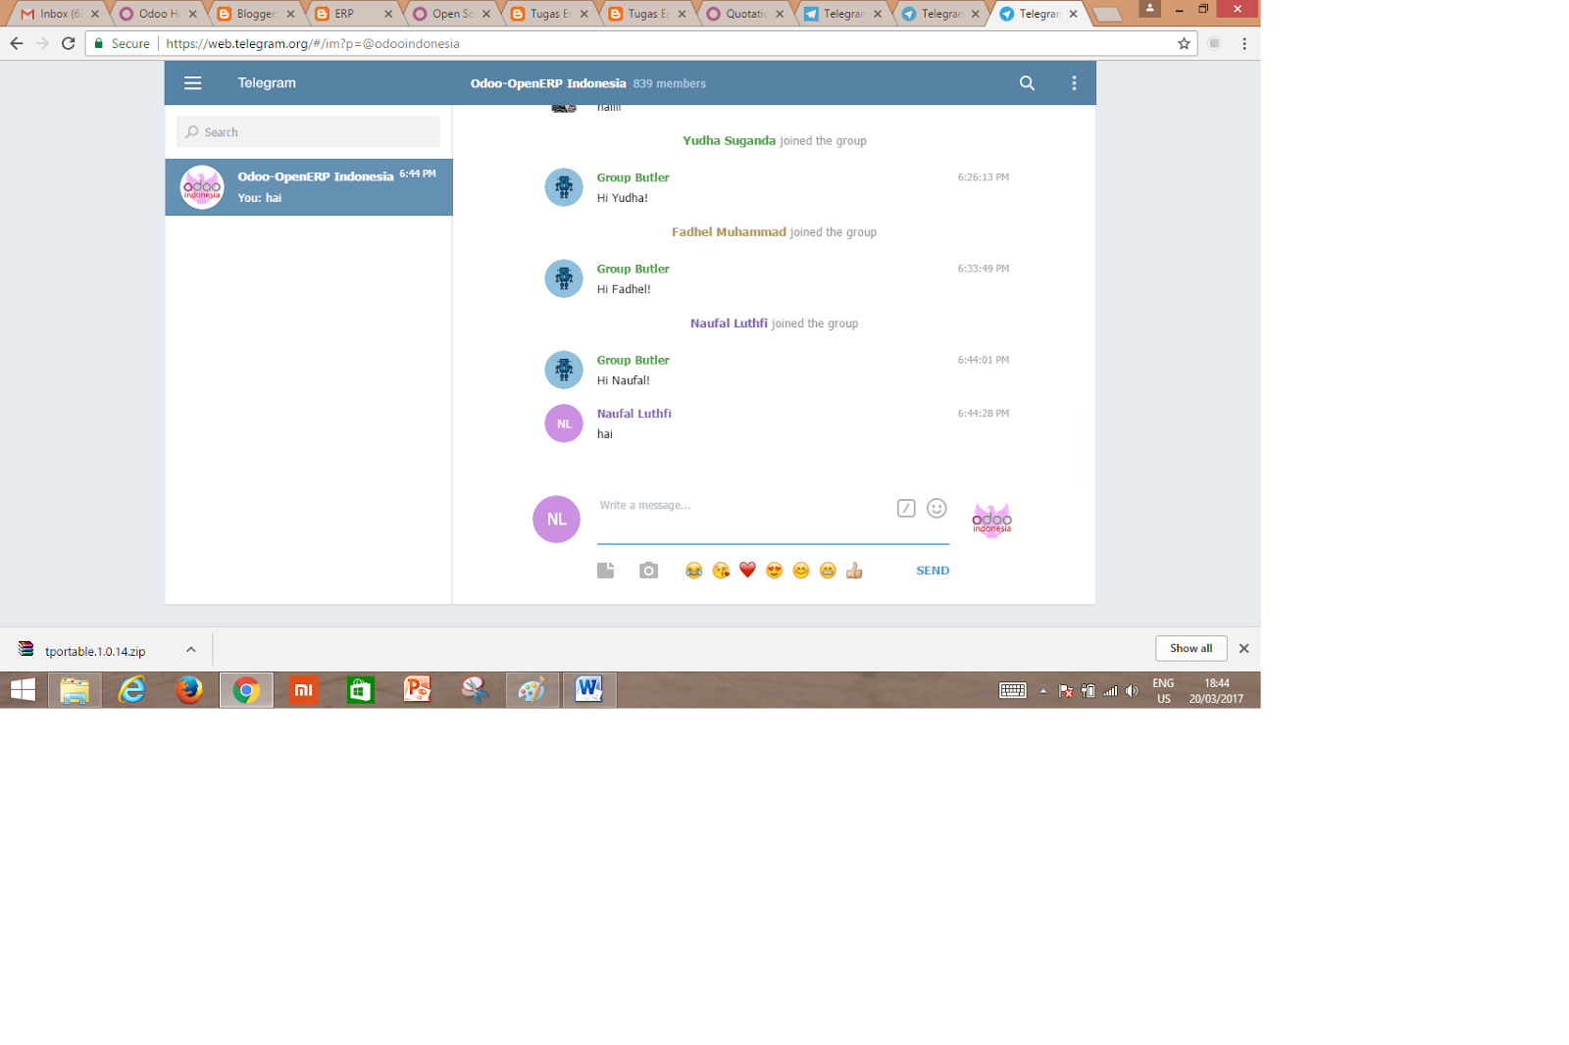The width and height of the screenshot is (1569, 1045).
Task: Open the Mi app on taskbar
Action: pos(303,690)
